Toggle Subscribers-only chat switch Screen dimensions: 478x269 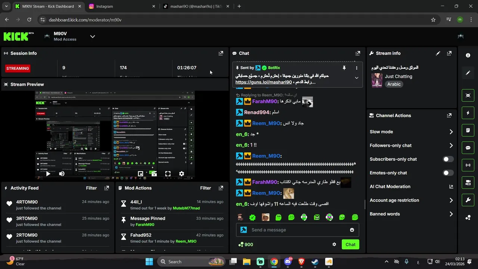[448, 159]
